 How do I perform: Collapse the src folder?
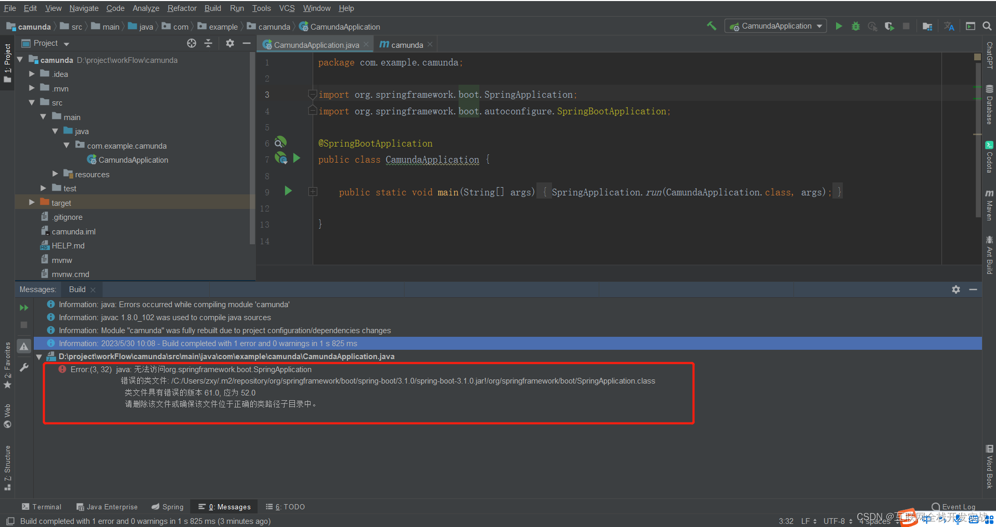coord(32,103)
